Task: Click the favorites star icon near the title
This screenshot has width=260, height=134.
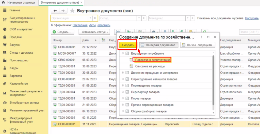Action: coord(72,11)
